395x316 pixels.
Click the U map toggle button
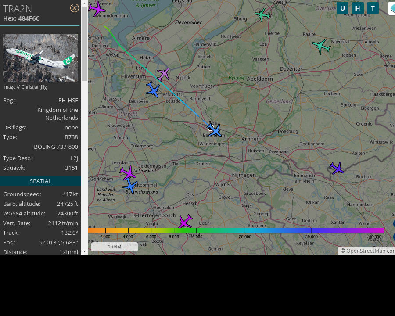342,8
